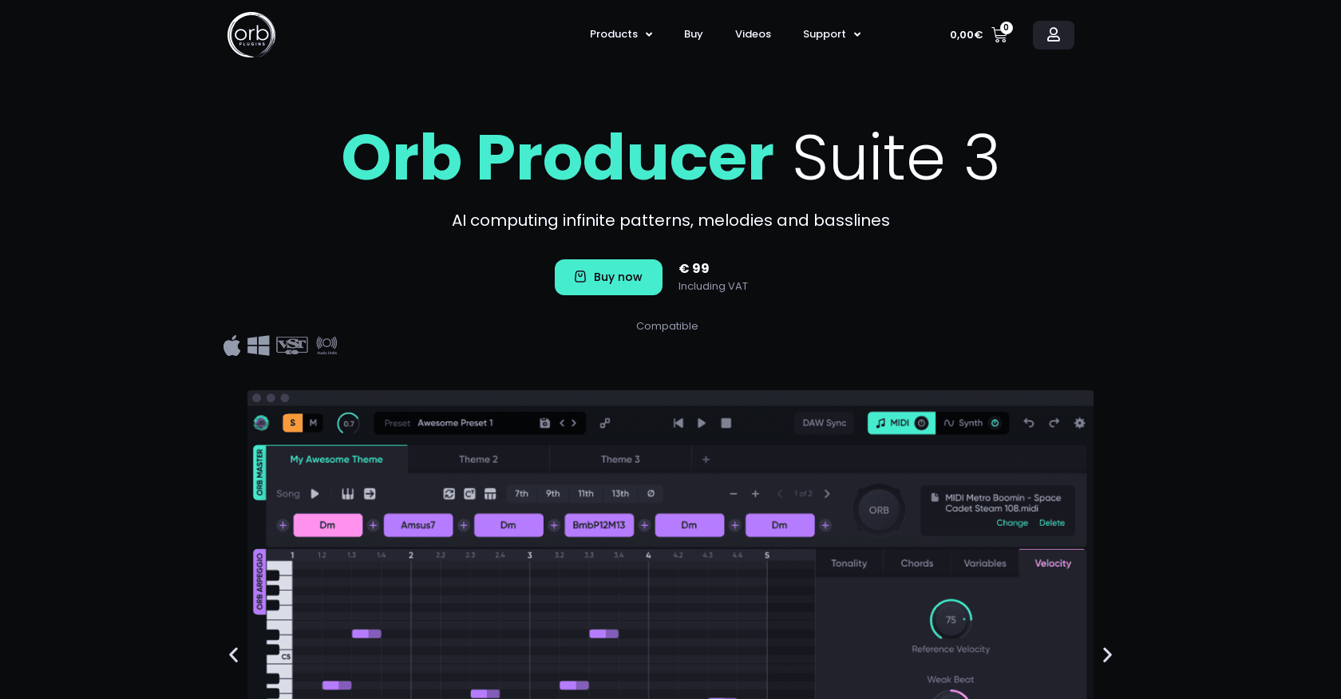Viewport: 1341px width, 699px height.
Task: Click the refresh-square icon in chord toolbar
Action: [469, 494]
